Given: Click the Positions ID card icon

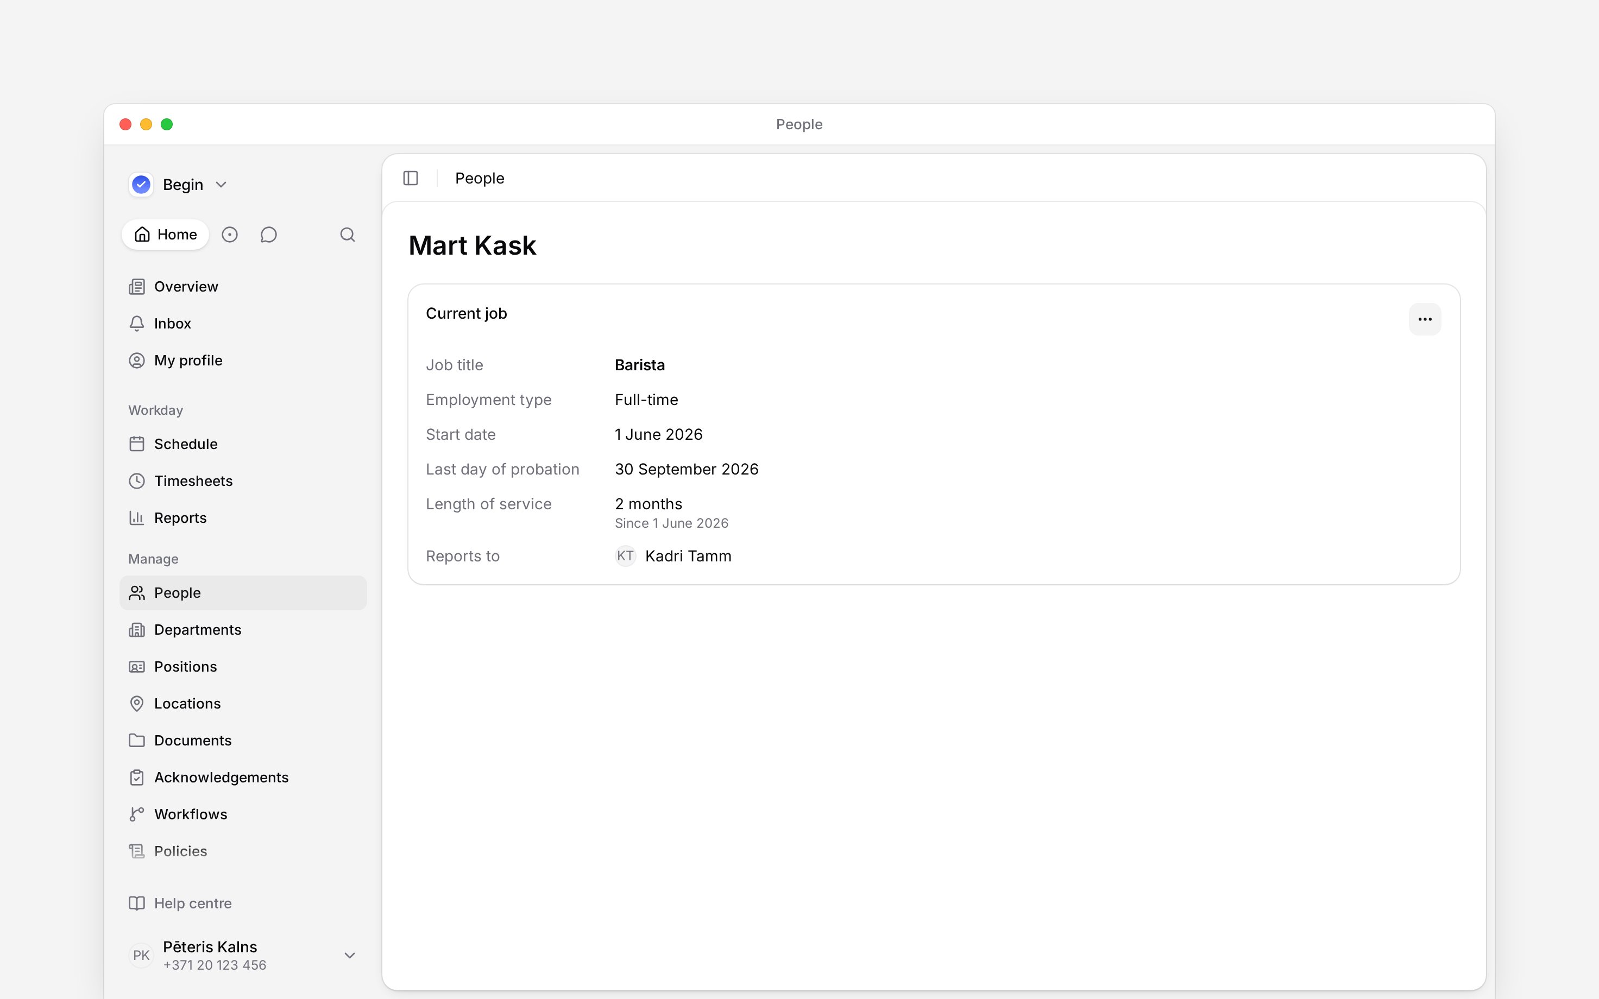Looking at the screenshot, I should coord(137,667).
